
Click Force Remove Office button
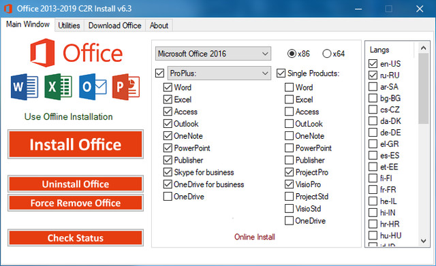[76, 203]
